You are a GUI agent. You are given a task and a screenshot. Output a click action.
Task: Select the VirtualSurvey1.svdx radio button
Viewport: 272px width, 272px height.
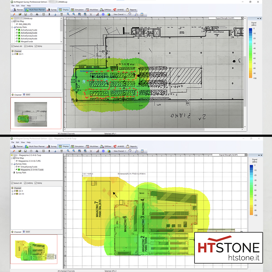(x=17, y=167)
